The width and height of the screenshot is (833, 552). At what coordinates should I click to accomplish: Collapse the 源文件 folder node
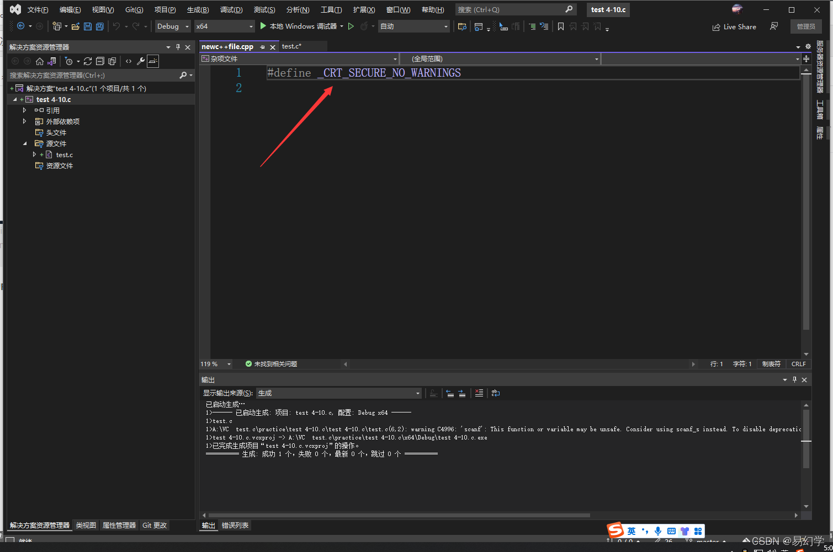(x=25, y=143)
